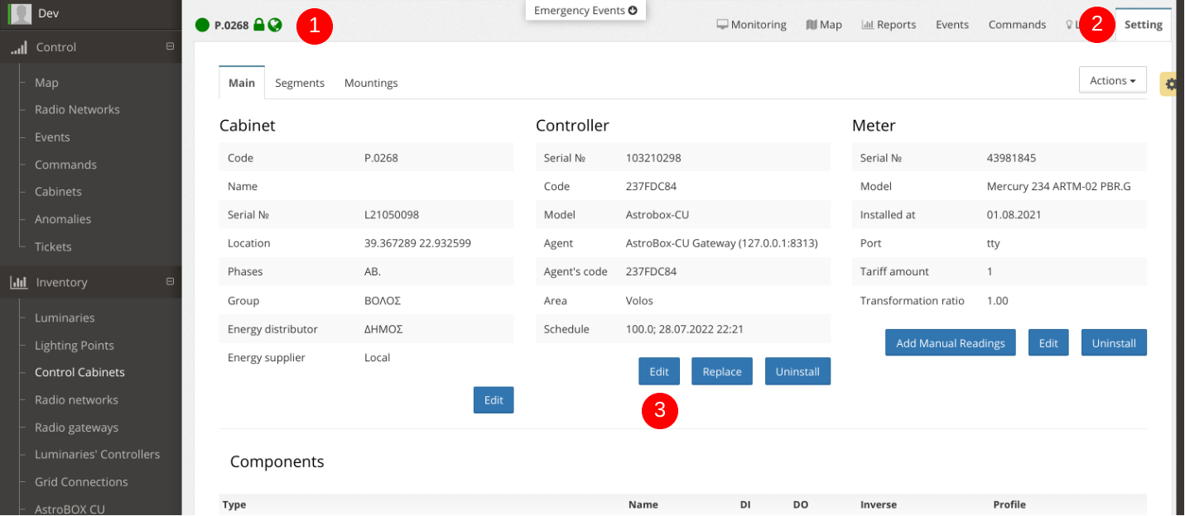This screenshot has width=1185, height=516.
Task: Click the gear icon at right edge
Action: (1171, 84)
